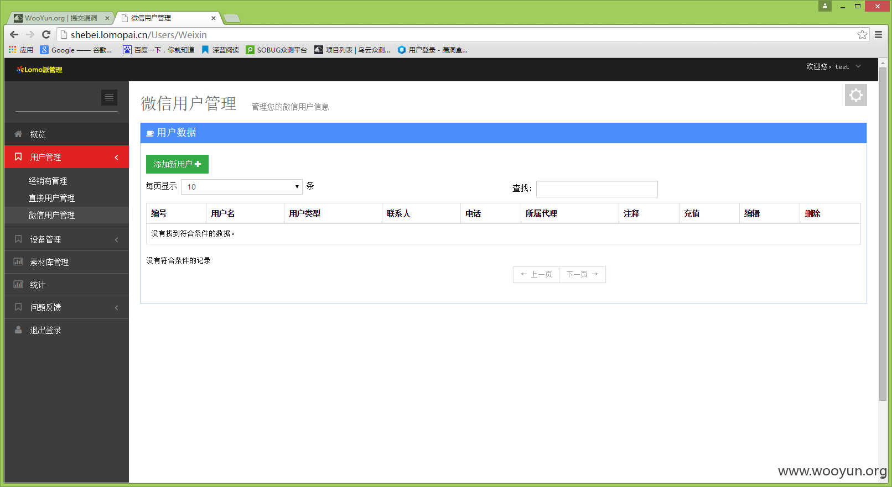Open 直接用户管理 in the sidebar
Viewport: 892px width, 487px height.
click(51, 198)
